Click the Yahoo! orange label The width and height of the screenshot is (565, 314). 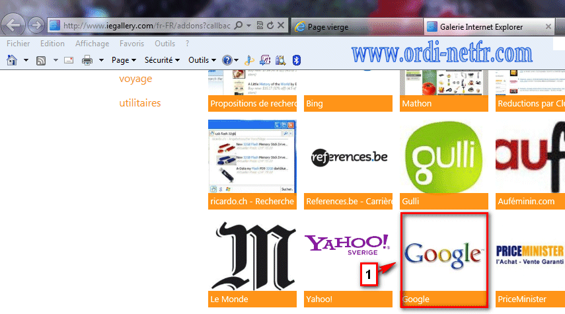click(348, 299)
